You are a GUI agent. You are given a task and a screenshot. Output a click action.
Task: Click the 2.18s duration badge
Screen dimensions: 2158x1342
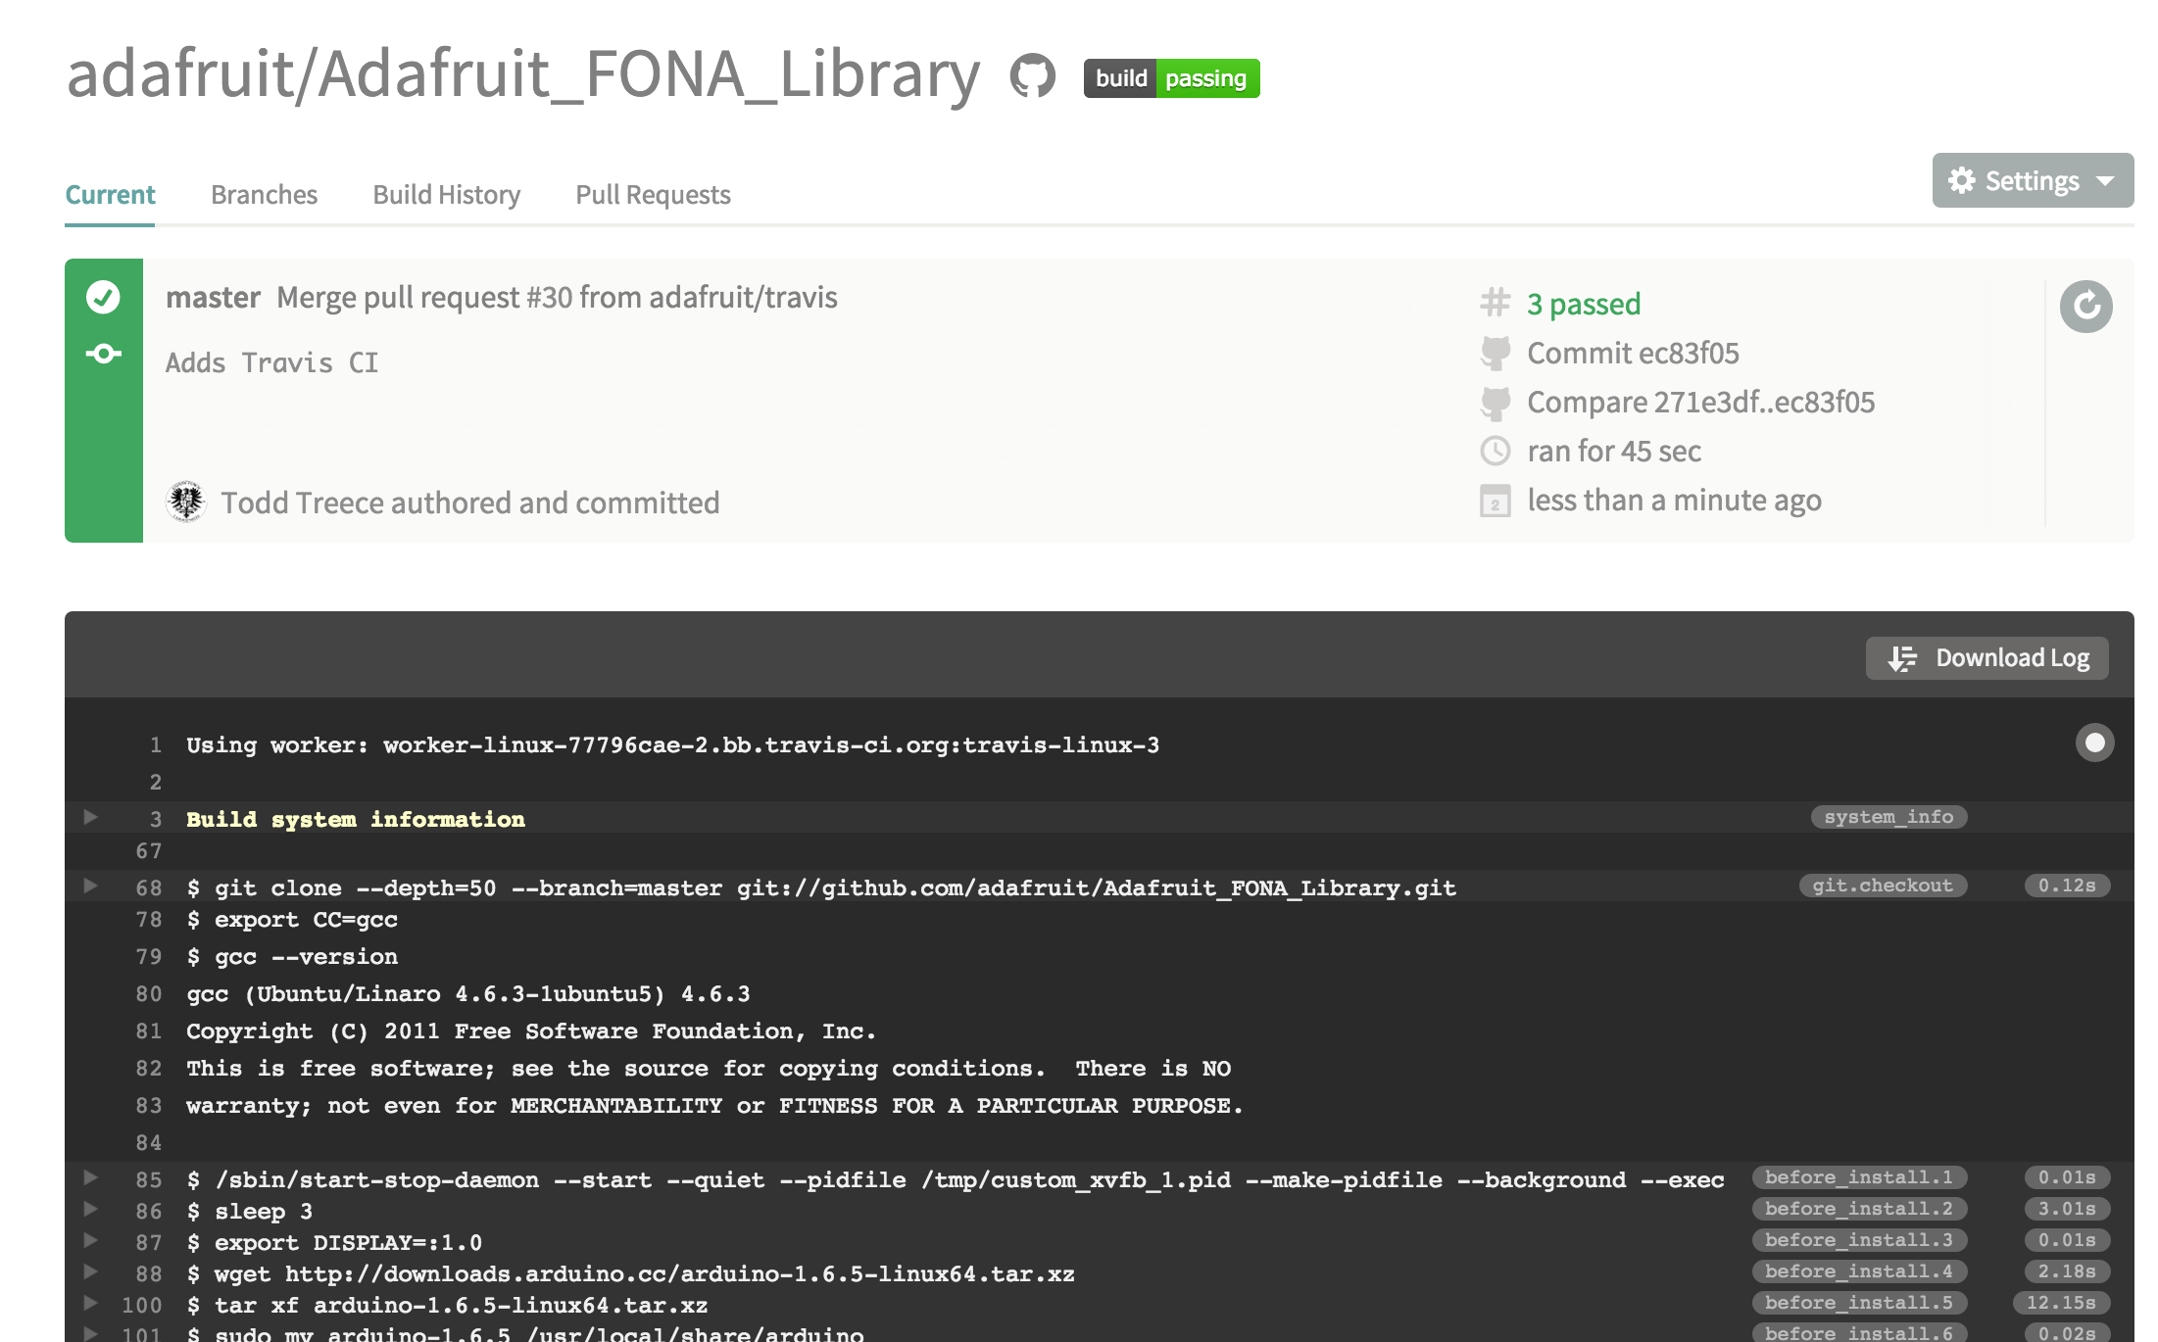[x=2067, y=1271]
